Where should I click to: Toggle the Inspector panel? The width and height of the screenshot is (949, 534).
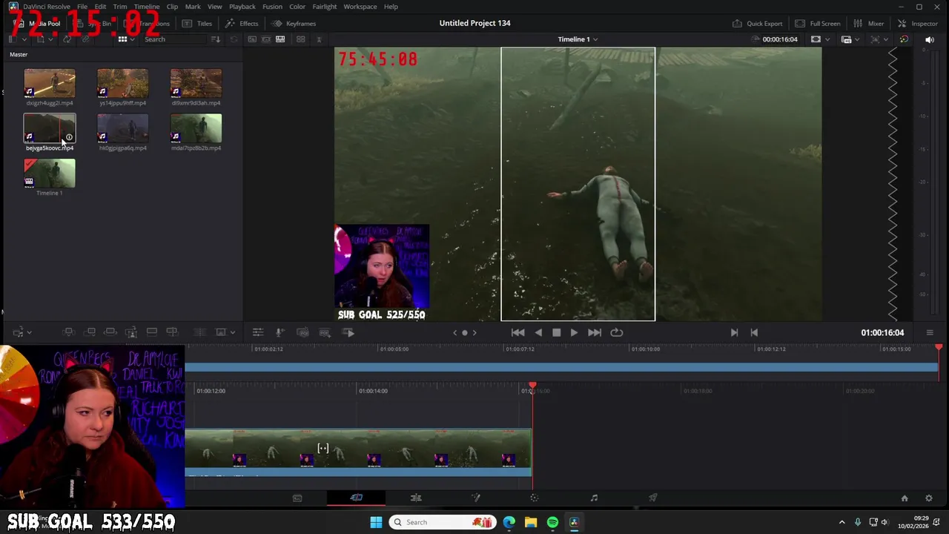pyautogui.click(x=918, y=23)
